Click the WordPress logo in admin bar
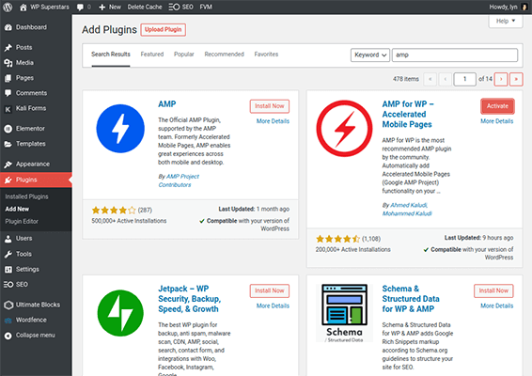 click(x=8, y=7)
